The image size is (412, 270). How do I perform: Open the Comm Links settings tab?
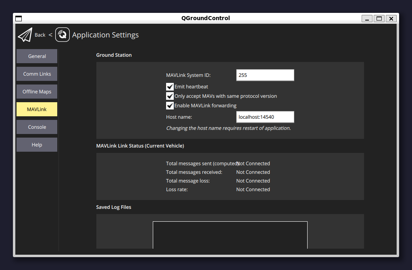coord(37,74)
